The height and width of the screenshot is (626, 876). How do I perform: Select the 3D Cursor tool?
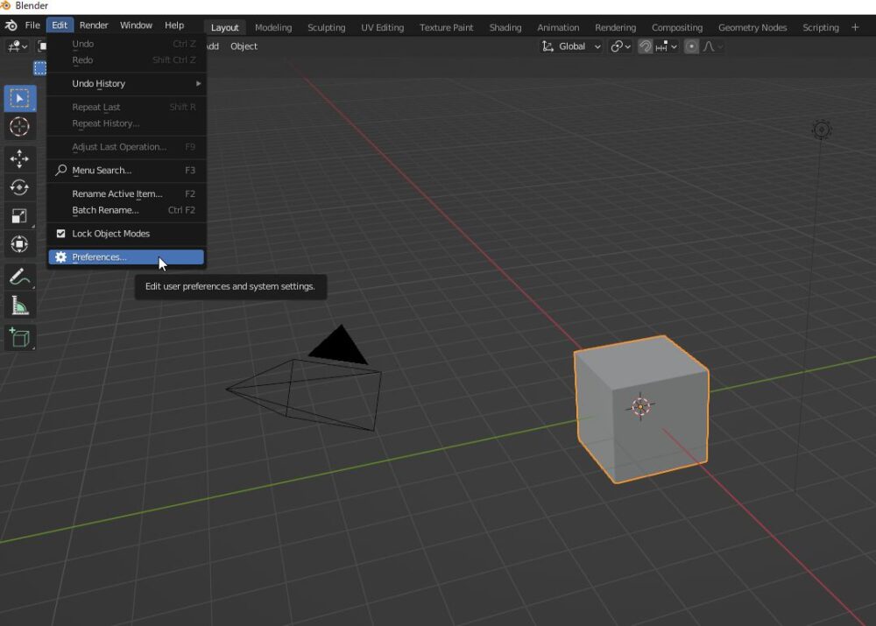point(20,127)
